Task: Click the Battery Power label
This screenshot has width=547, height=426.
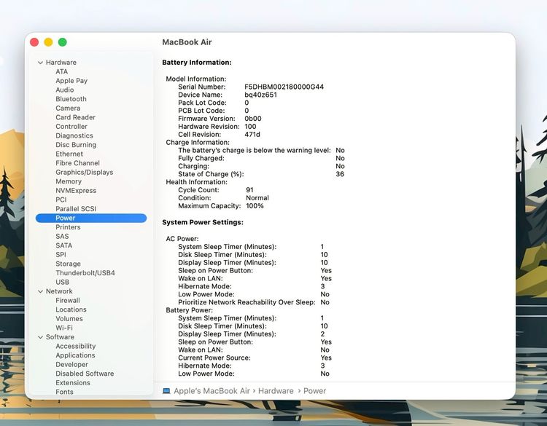Action: (189, 310)
